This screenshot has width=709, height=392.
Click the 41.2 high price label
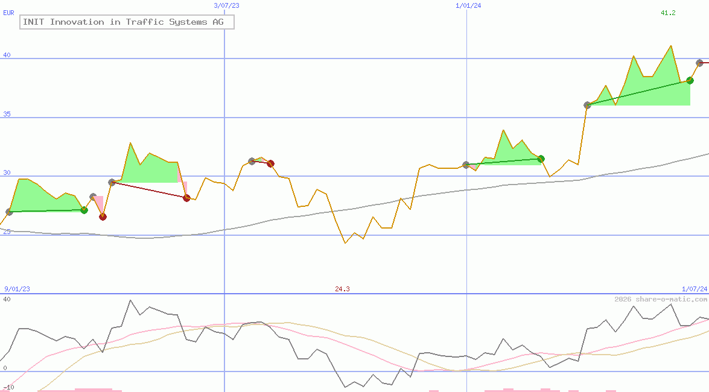[668, 13]
